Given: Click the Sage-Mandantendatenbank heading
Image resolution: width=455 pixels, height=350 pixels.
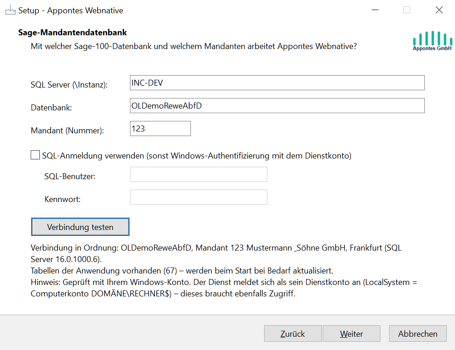Looking at the screenshot, I should [x=72, y=32].
